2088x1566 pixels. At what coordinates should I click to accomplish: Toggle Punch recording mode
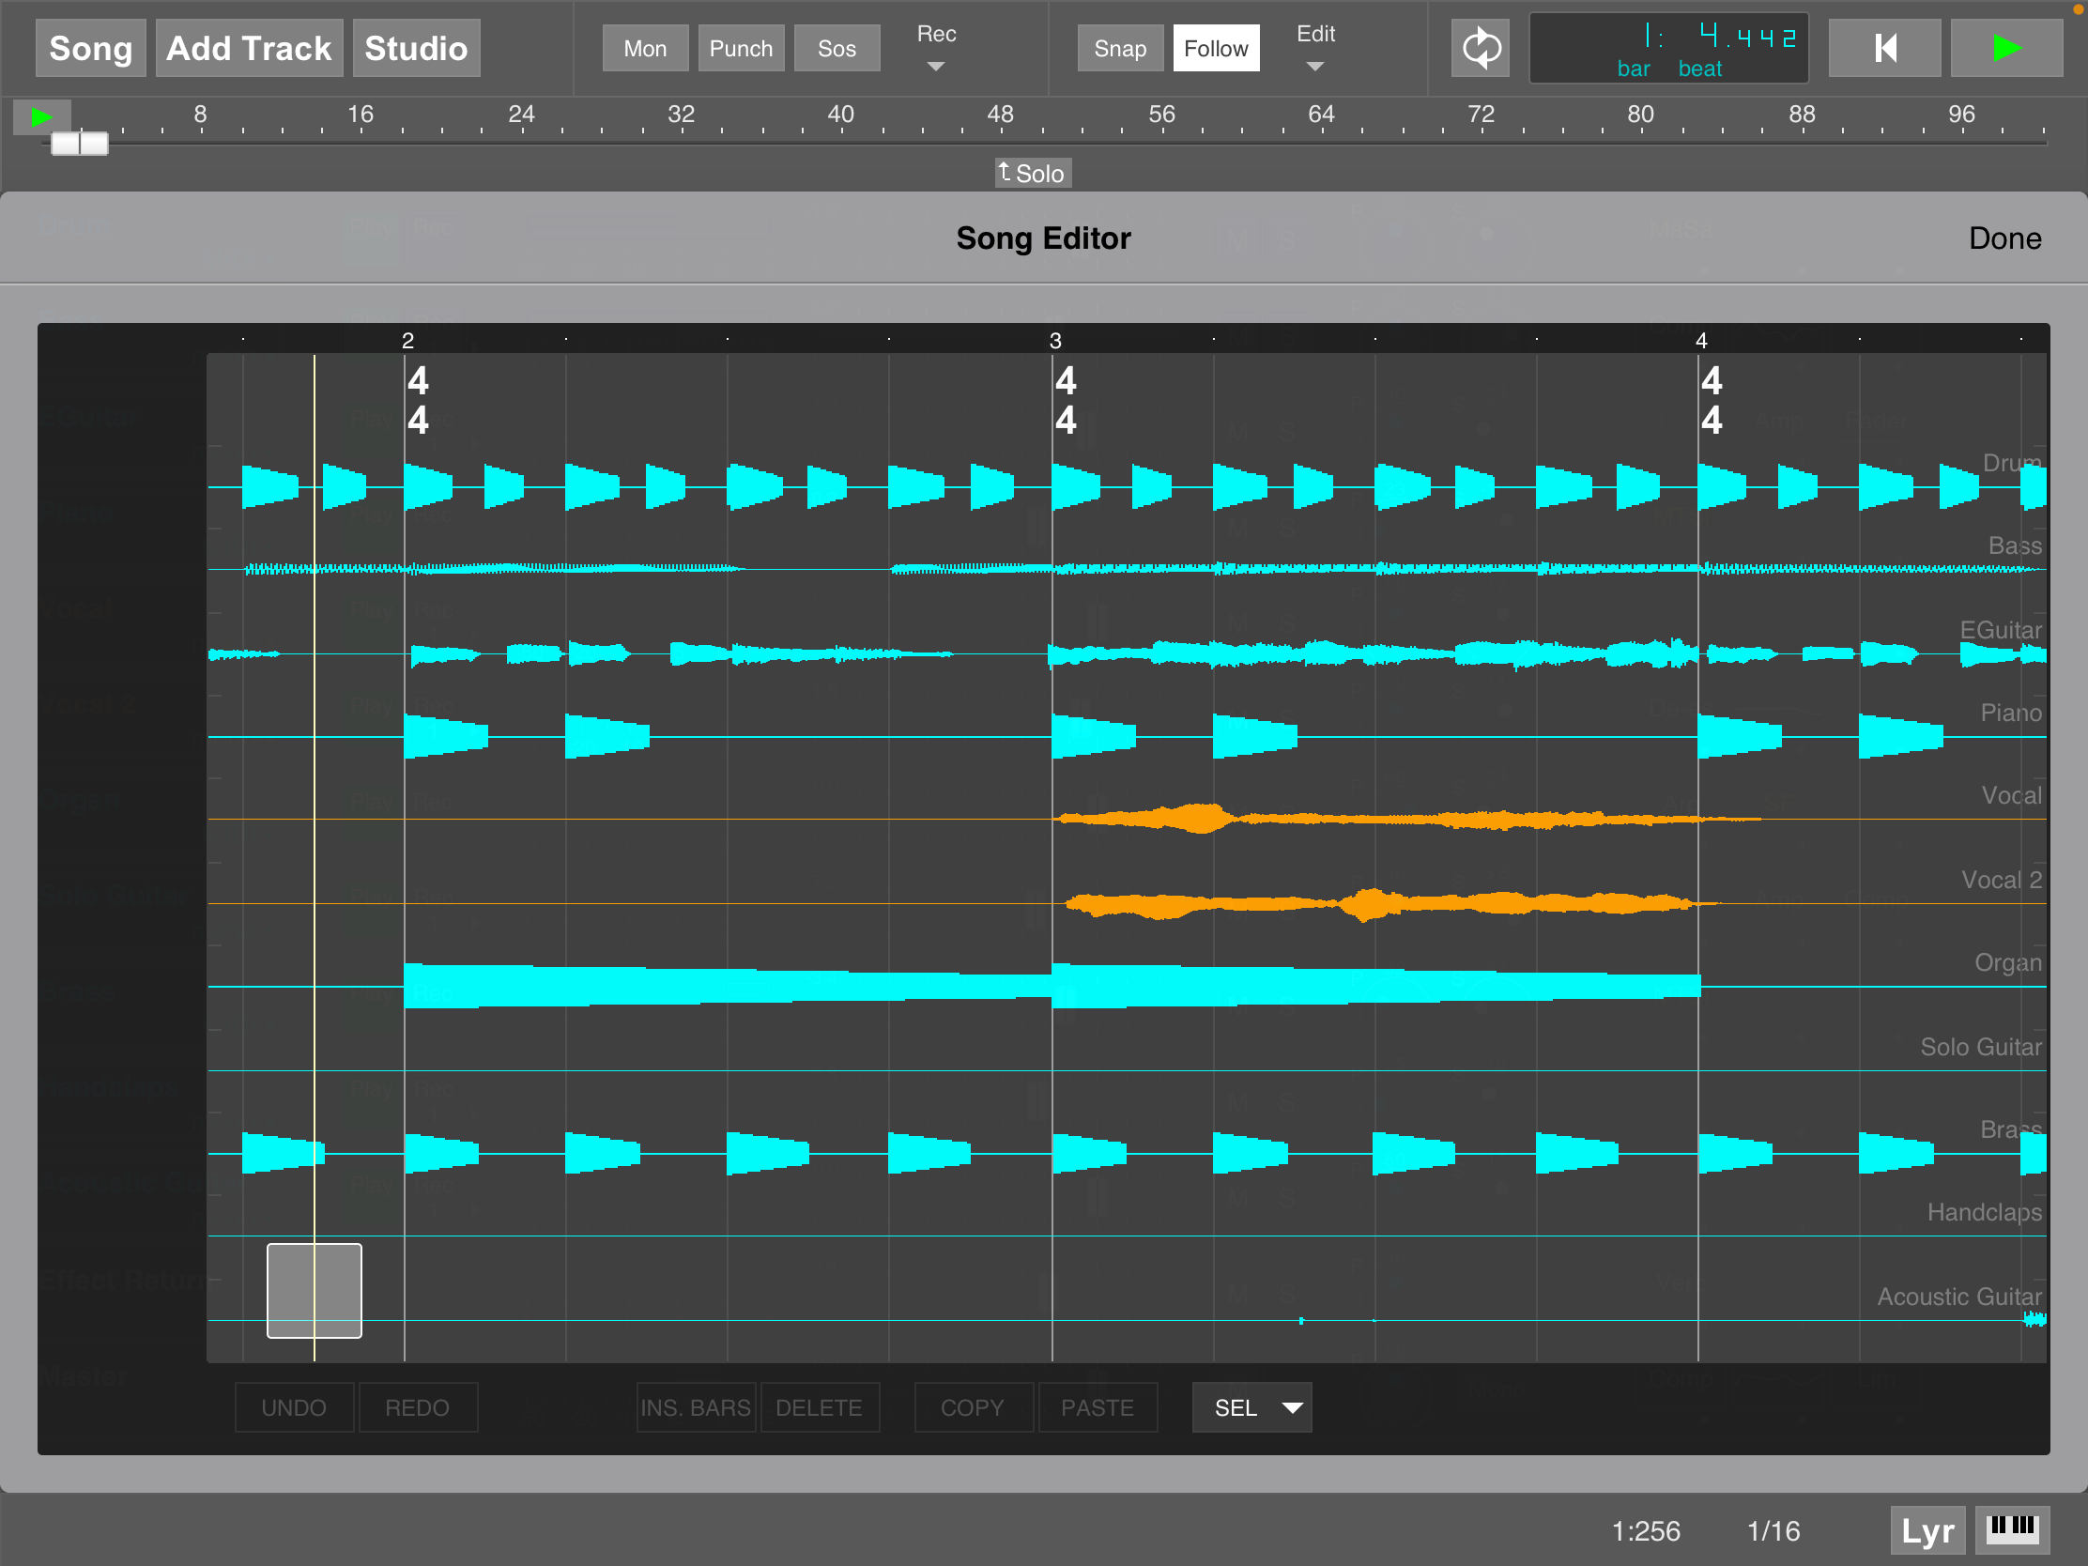(x=741, y=48)
